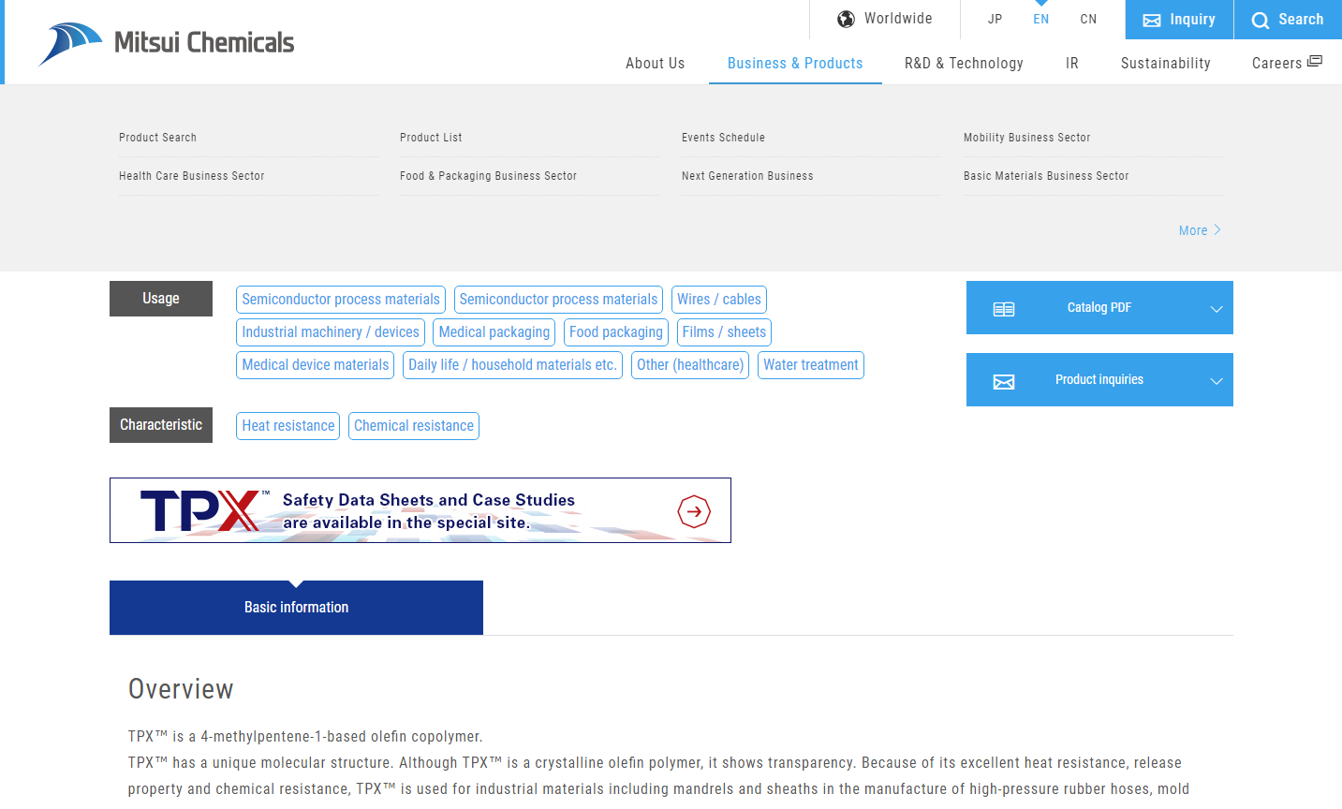The width and height of the screenshot is (1342, 809).
Task: Open the Business & Products menu
Action: tap(795, 64)
